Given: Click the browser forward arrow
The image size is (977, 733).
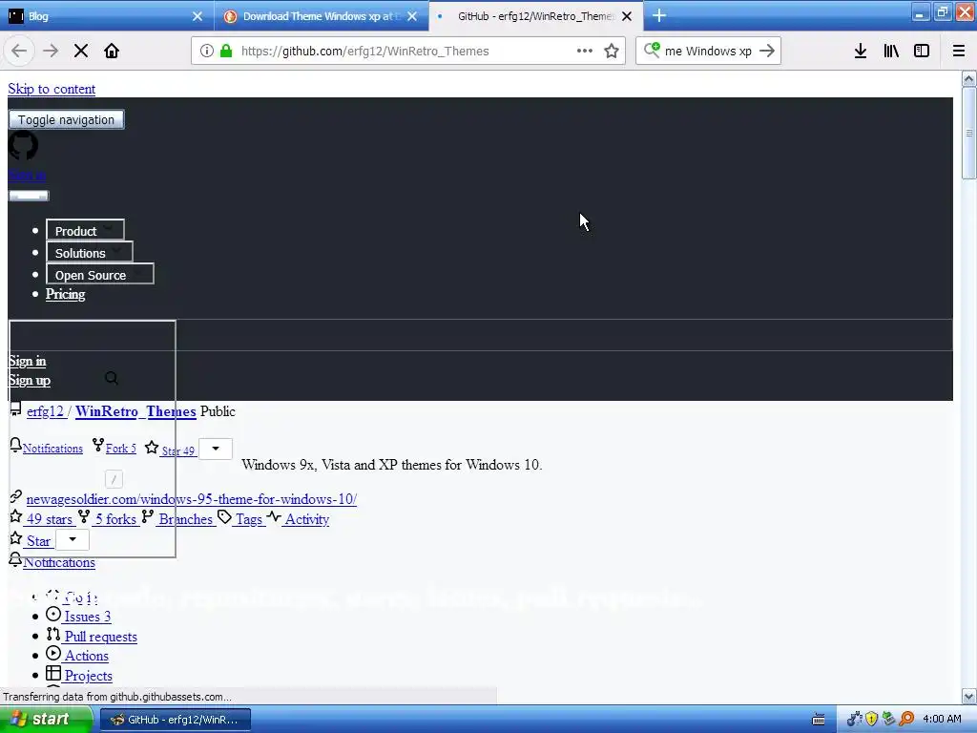Looking at the screenshot, I should [x=51, y=52].
